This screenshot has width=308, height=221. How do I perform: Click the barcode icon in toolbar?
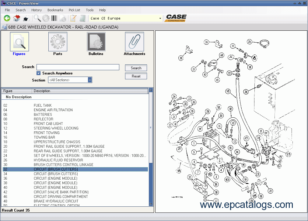[55, 18]
